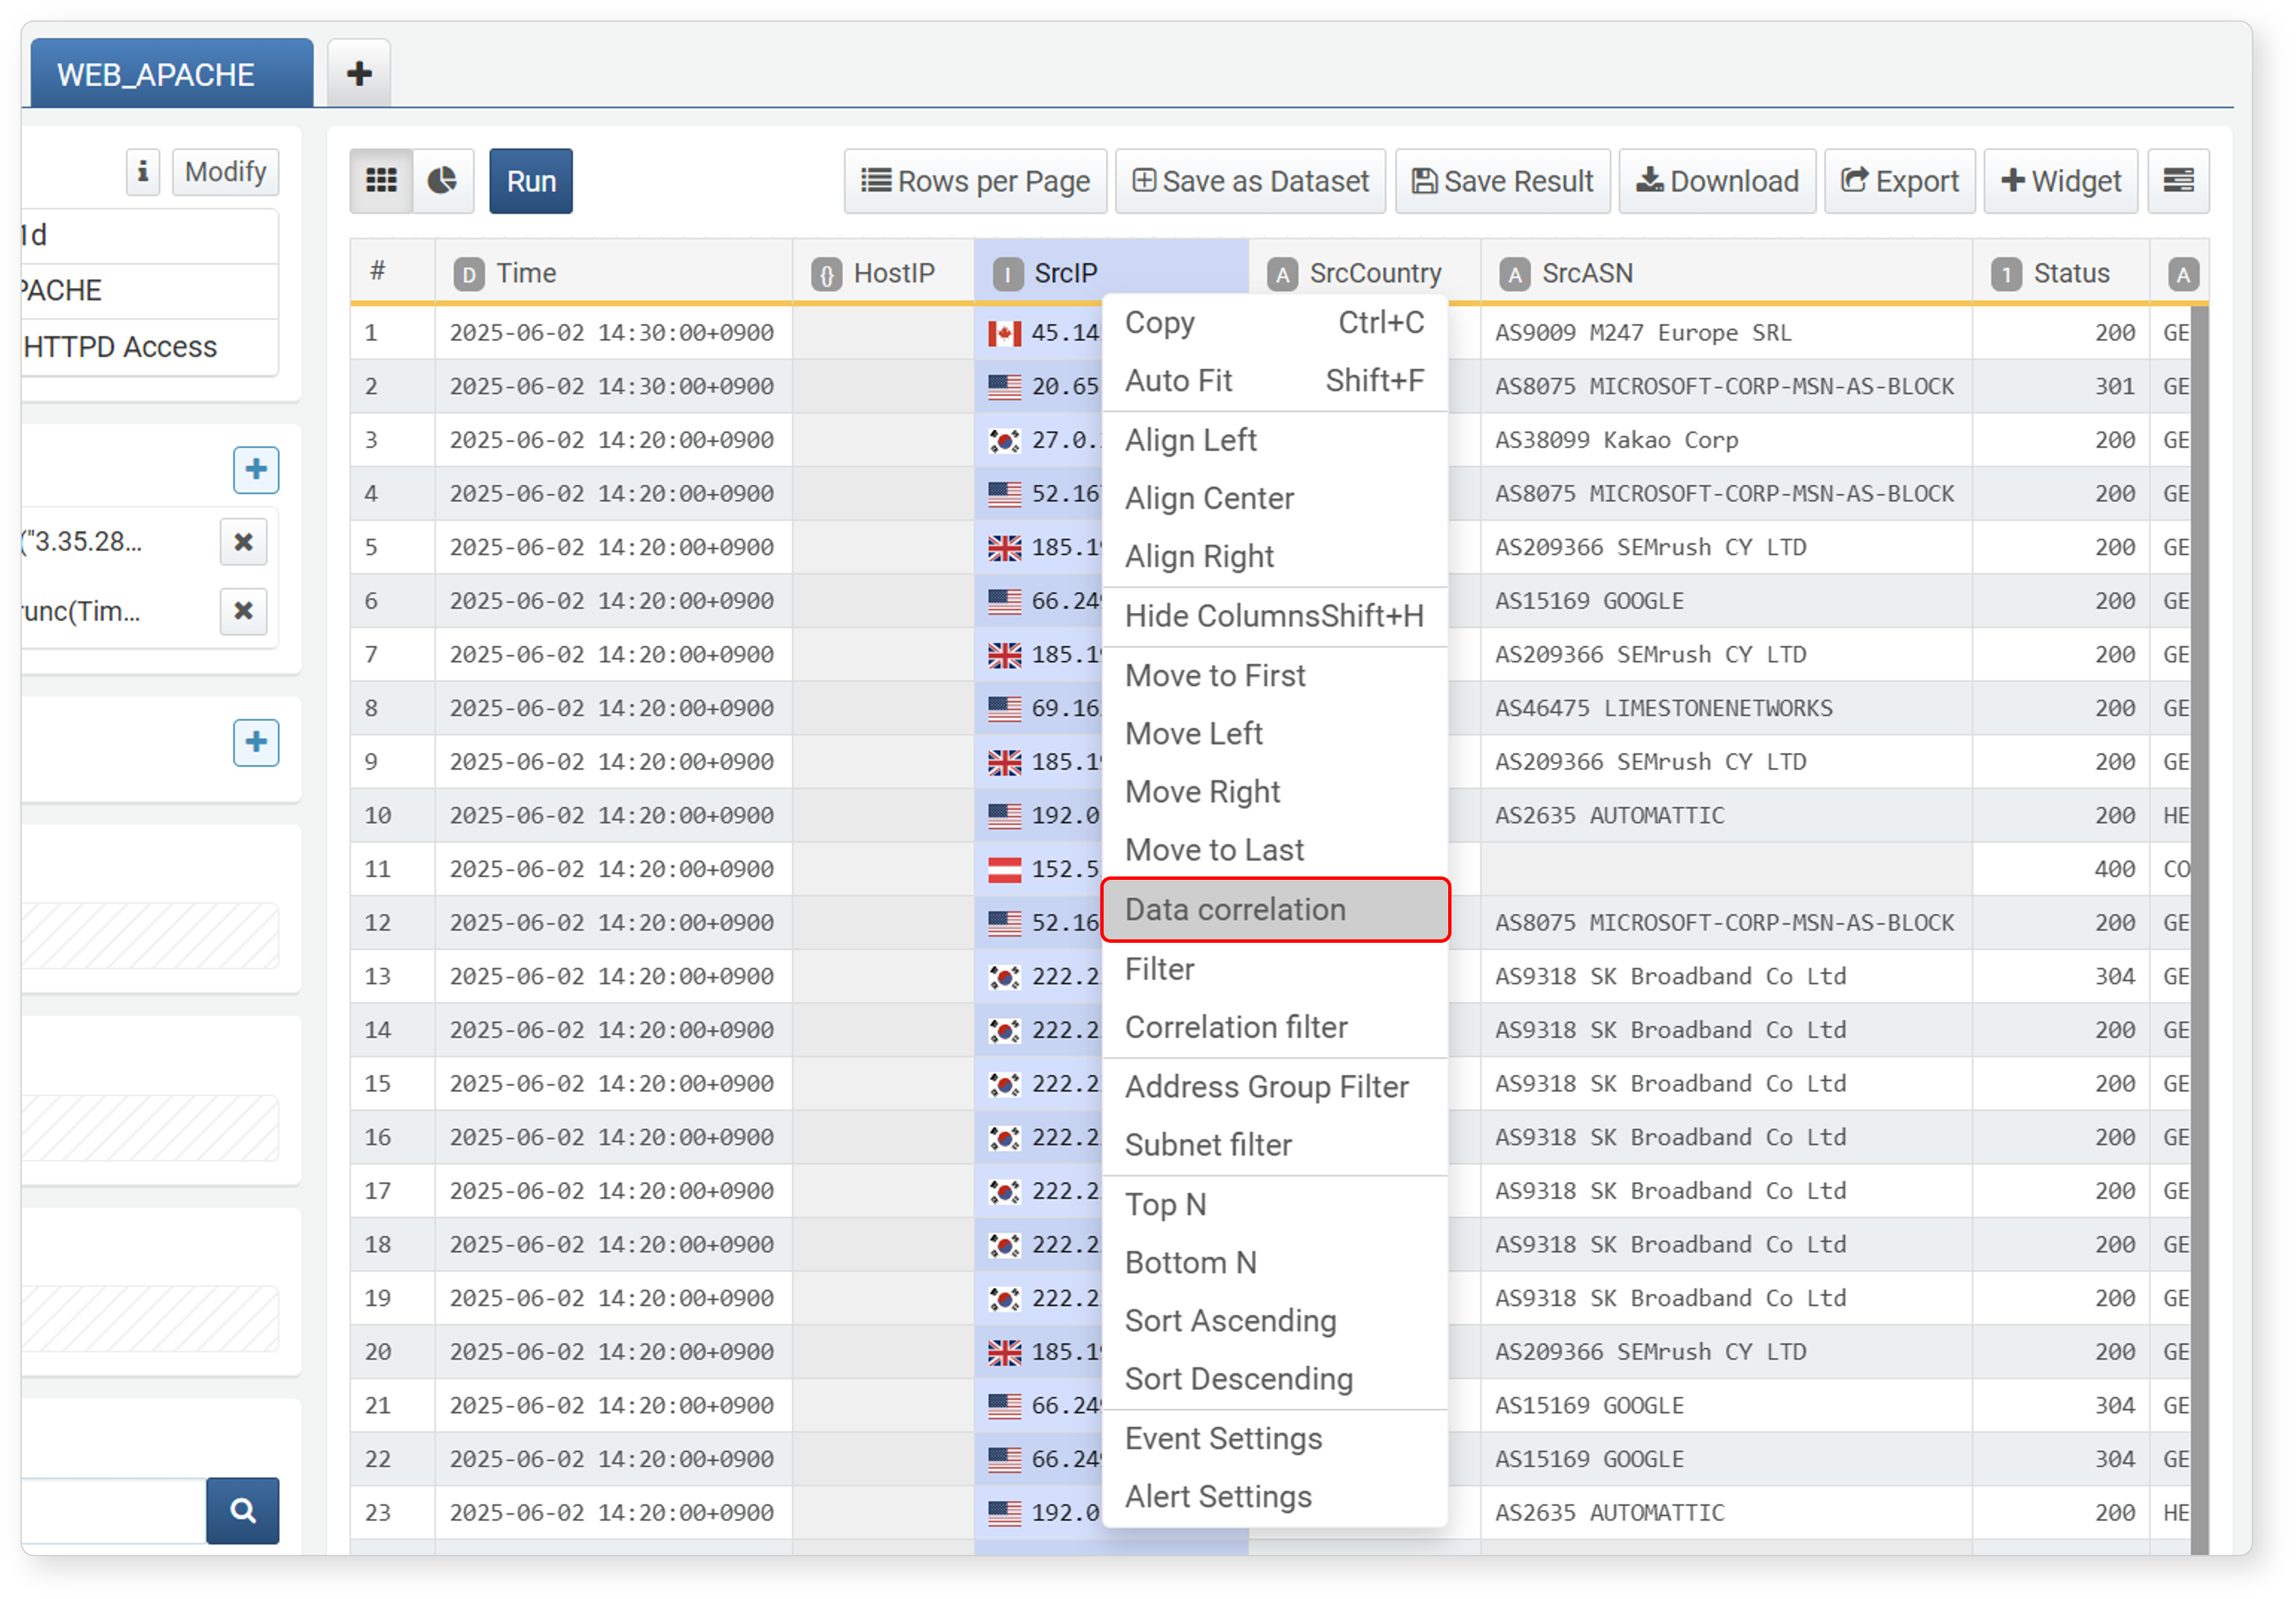The image size is (2296, 1599).
Task: Click the Time column header
Action: point(613,272)
